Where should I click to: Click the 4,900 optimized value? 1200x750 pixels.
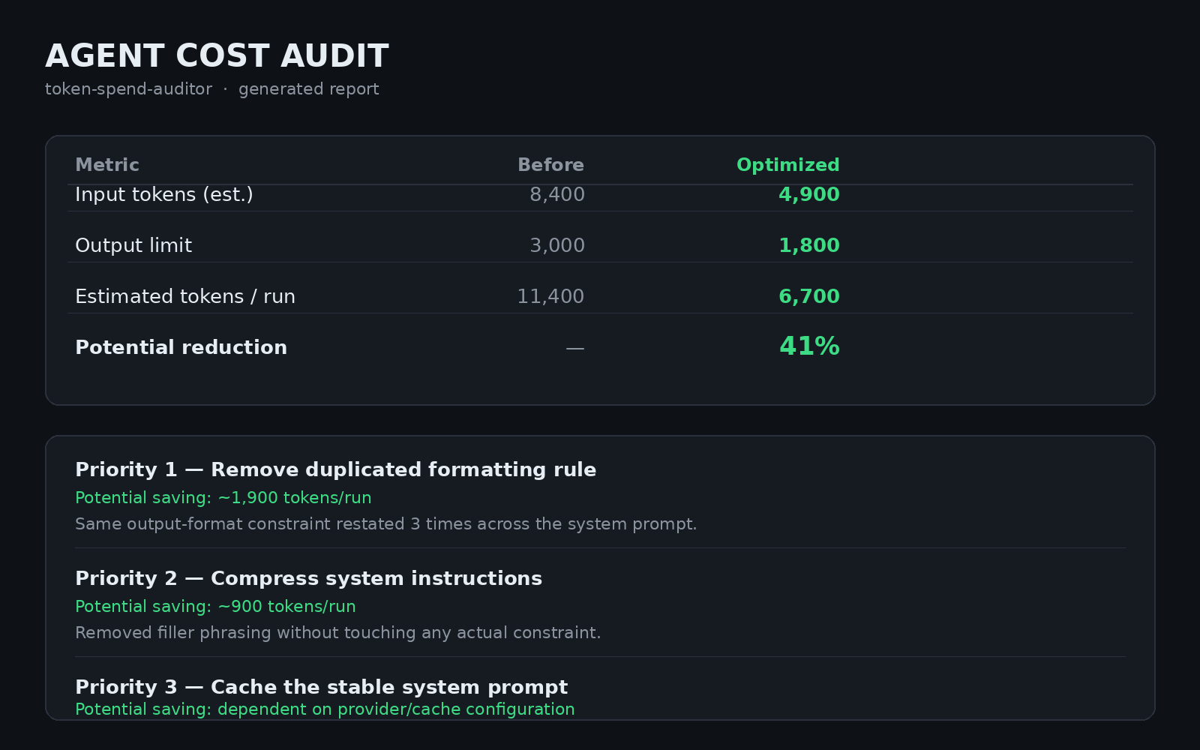pos(809,195)
